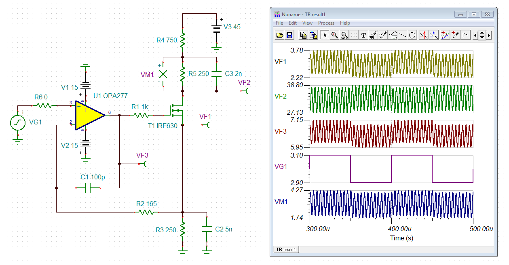Click the 'R3 250' resistor label
This screenshot has height=265, width=509.
click(166, 230)
